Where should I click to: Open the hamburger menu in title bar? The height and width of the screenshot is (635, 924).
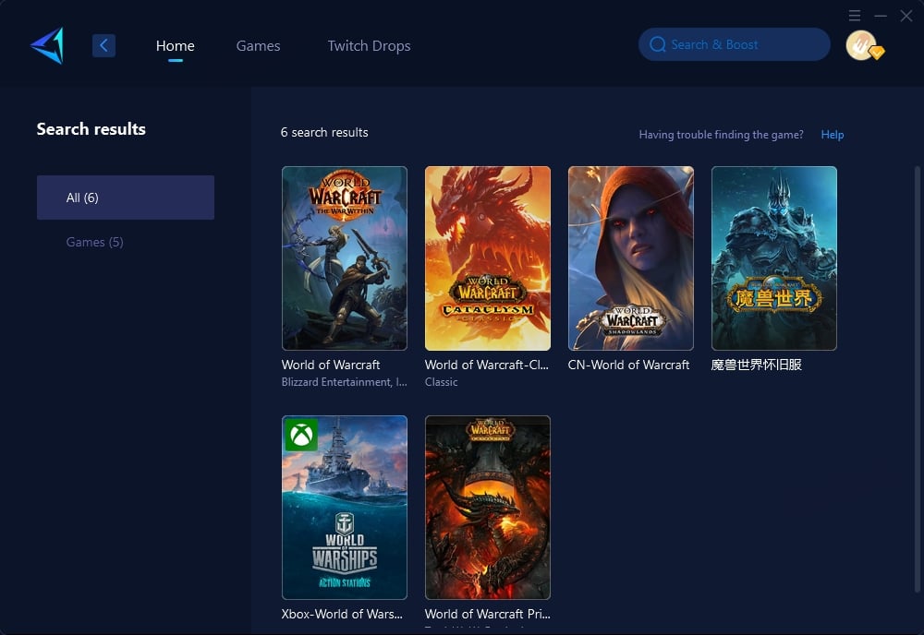(x=855, y=16)
